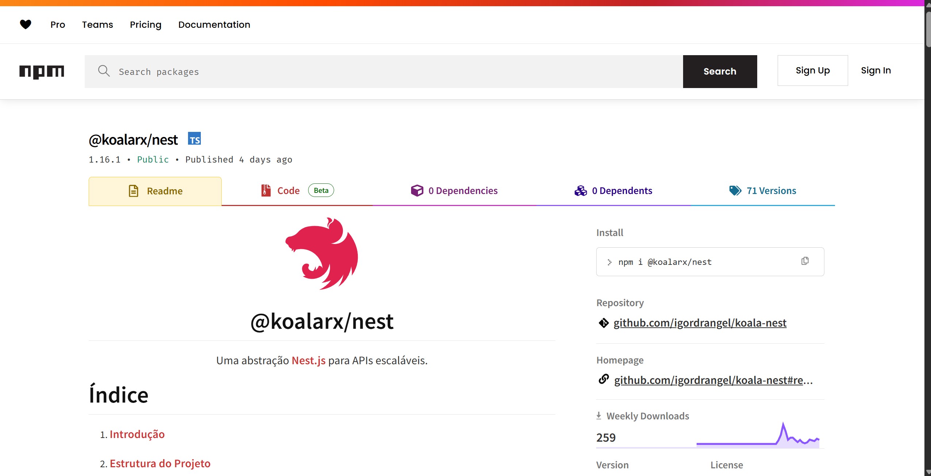Click the Repository heading in sidebar

[620, 303]
